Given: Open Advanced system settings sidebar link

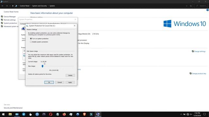Looking at the screenshot, I should pos(11,26).
